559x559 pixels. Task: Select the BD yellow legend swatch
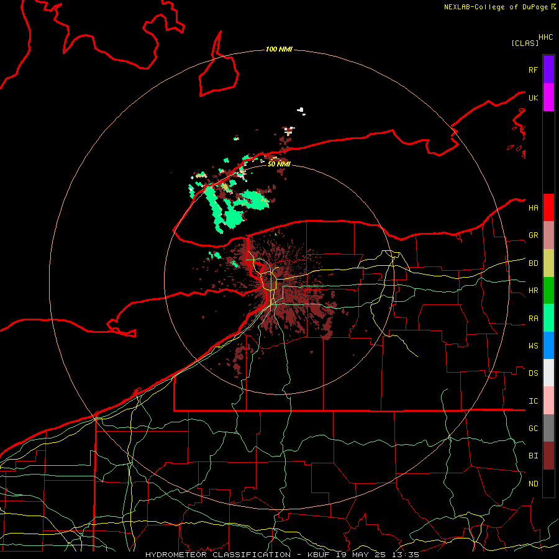click(548, 263)
